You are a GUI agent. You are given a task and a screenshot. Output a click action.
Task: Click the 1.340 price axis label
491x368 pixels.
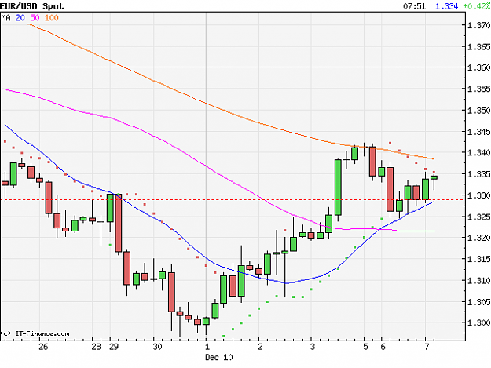click(x=478, y=152)
